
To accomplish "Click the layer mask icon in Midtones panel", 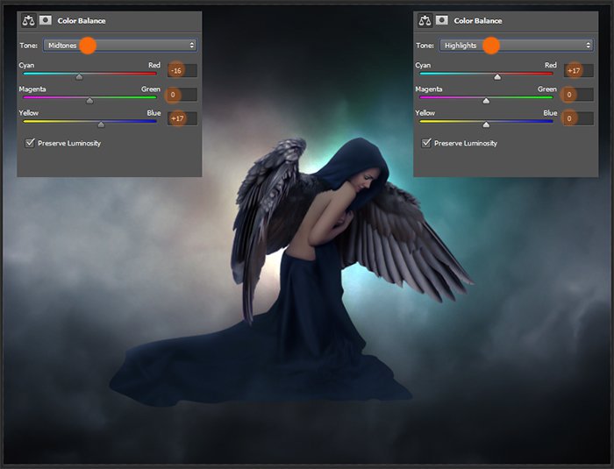I will click(44, 20).
